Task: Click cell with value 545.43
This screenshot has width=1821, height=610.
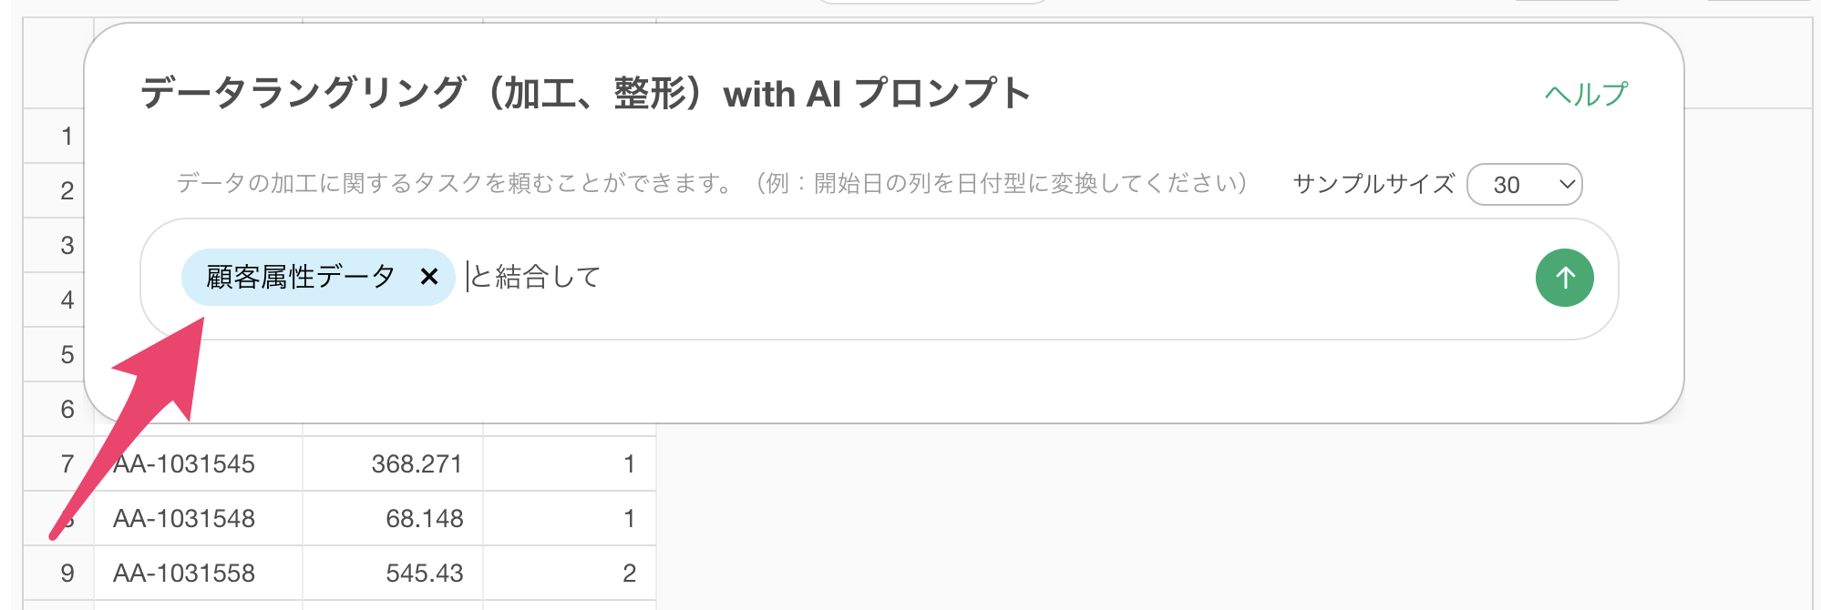Action: click(x=393, y=574)
